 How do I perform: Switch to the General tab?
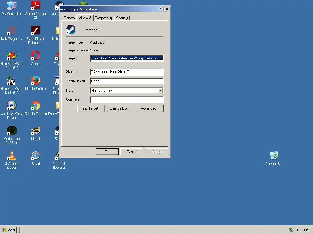point(69,18)
